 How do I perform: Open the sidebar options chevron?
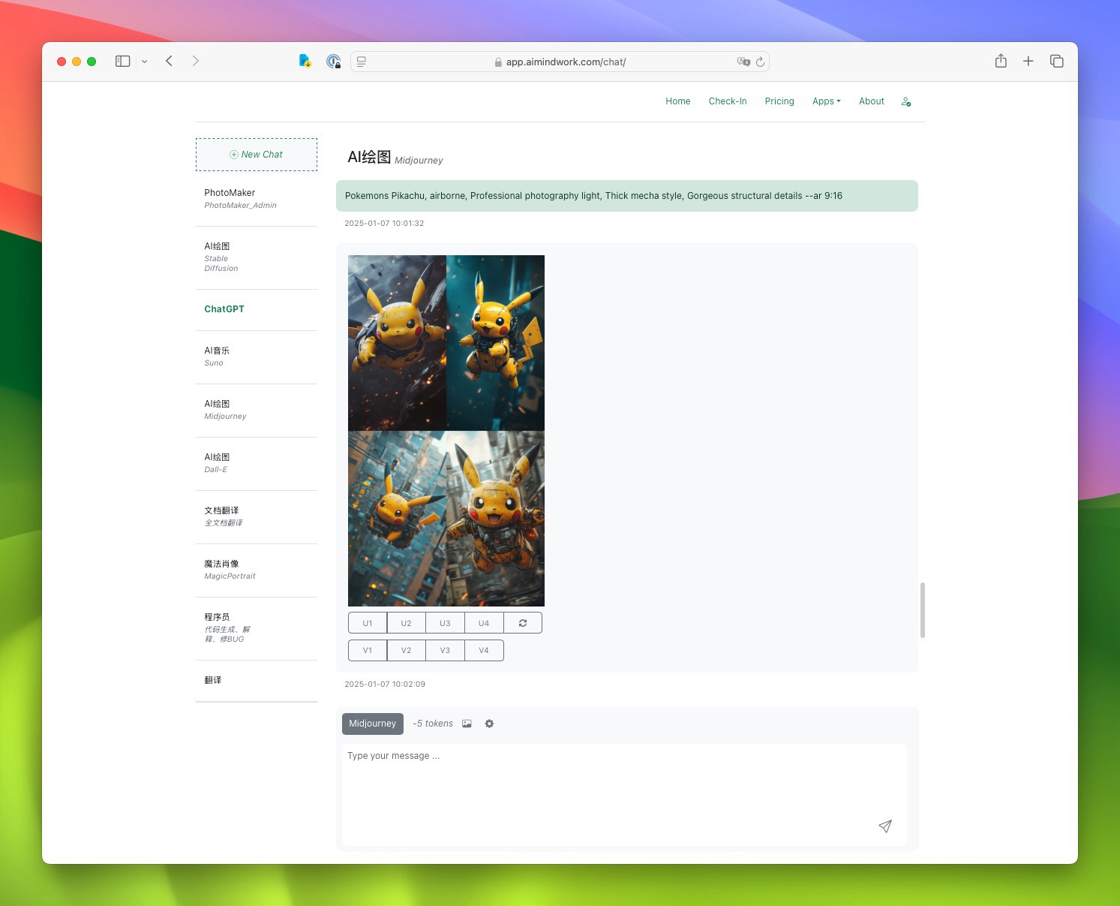pyautogui.click(x=145, y=62)
